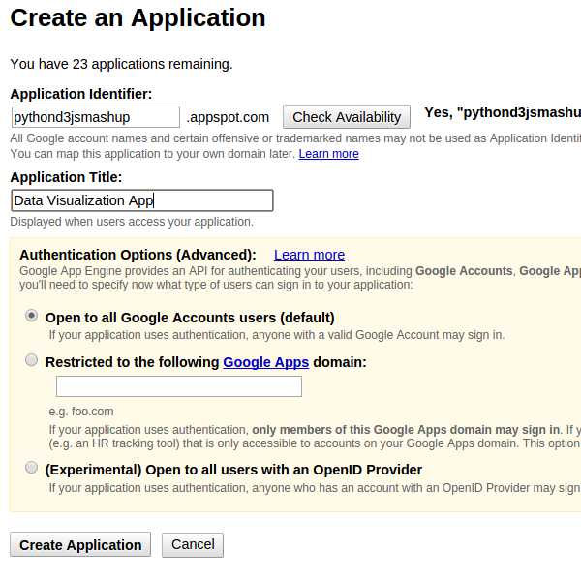Viewport: 581px width, 581px height.
Task: Focus the Application Title text field
Action: click(x=142, y=200)
